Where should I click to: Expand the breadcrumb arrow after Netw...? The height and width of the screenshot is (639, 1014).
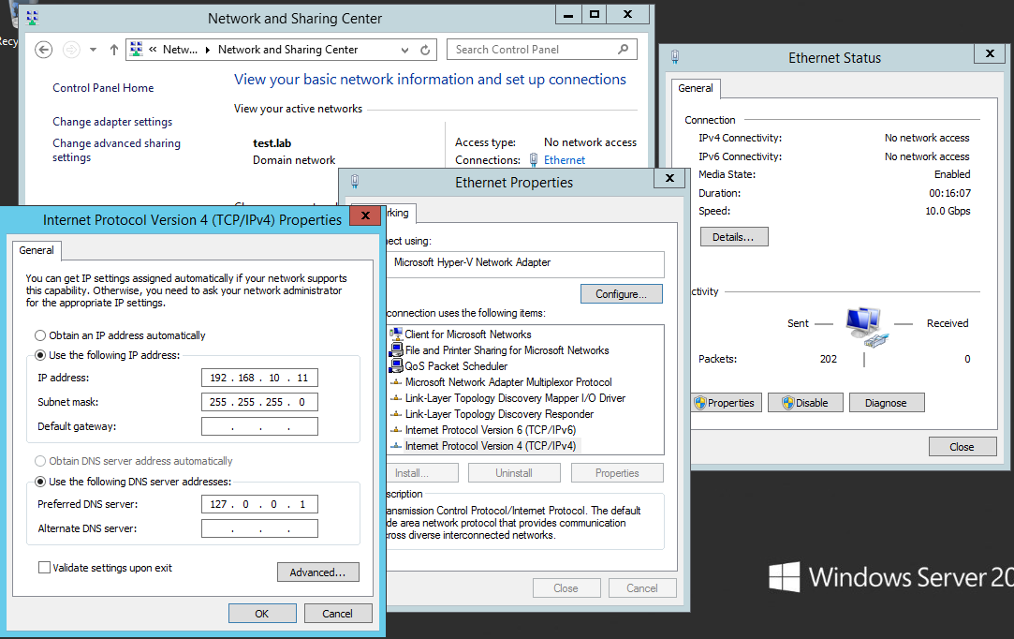(208, 50)
